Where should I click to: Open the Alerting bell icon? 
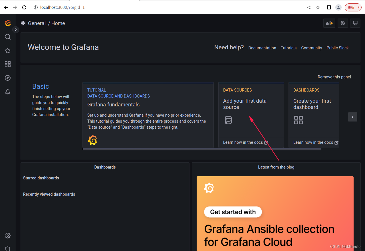click(7, 92)
